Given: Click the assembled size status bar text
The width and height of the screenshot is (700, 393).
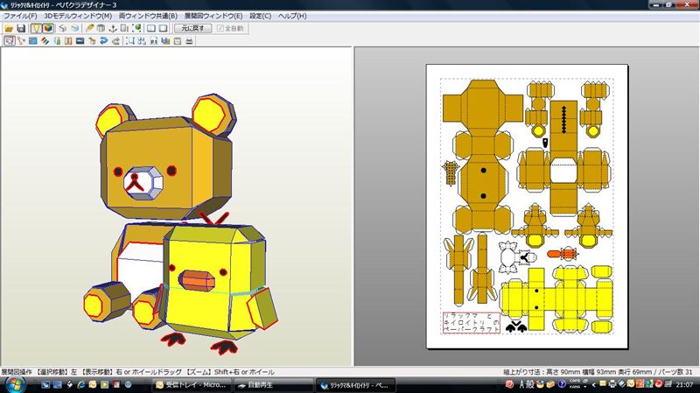Looking at the screenshot, I should (x=598, y=372).
